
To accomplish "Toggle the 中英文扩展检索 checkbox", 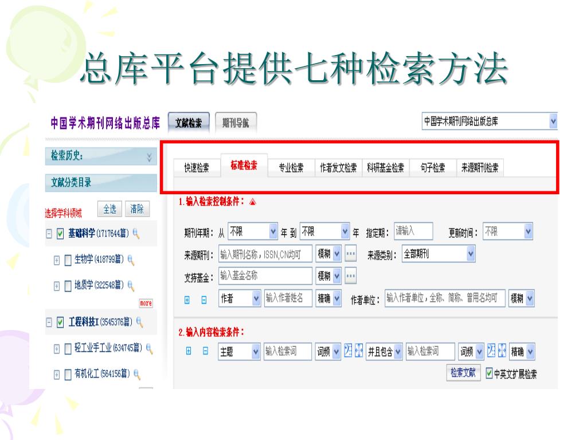I will (x=489, y=373).
